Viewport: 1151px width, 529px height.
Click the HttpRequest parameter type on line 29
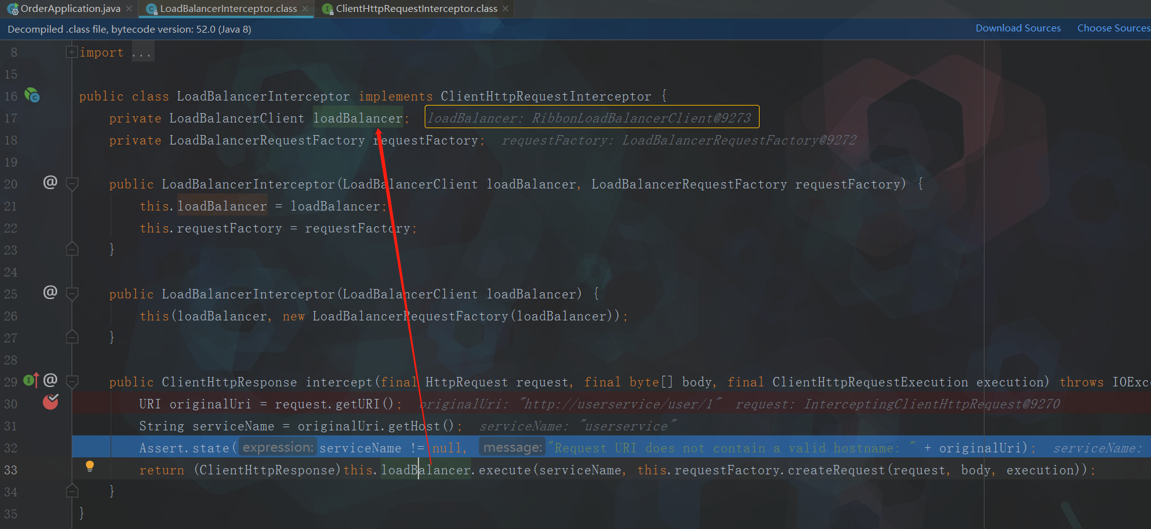[x=467, y=382]
